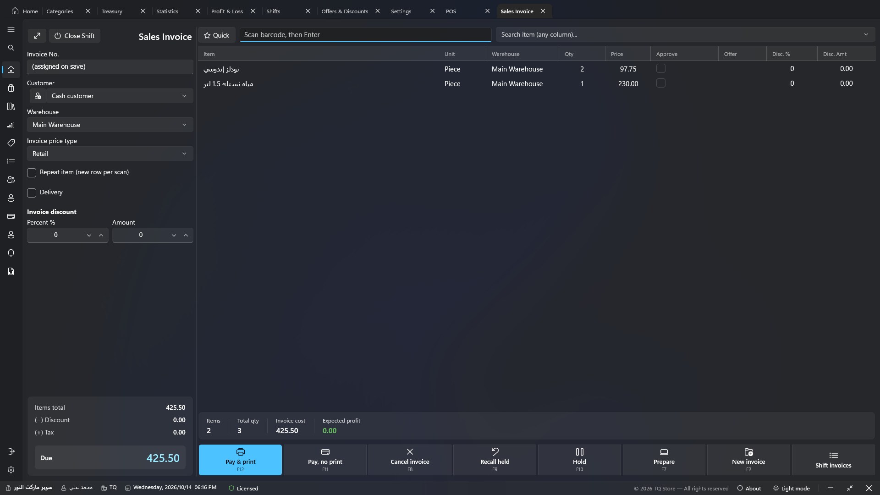Open the bar chart statistics icon in the sidebar

click(11, 125)
